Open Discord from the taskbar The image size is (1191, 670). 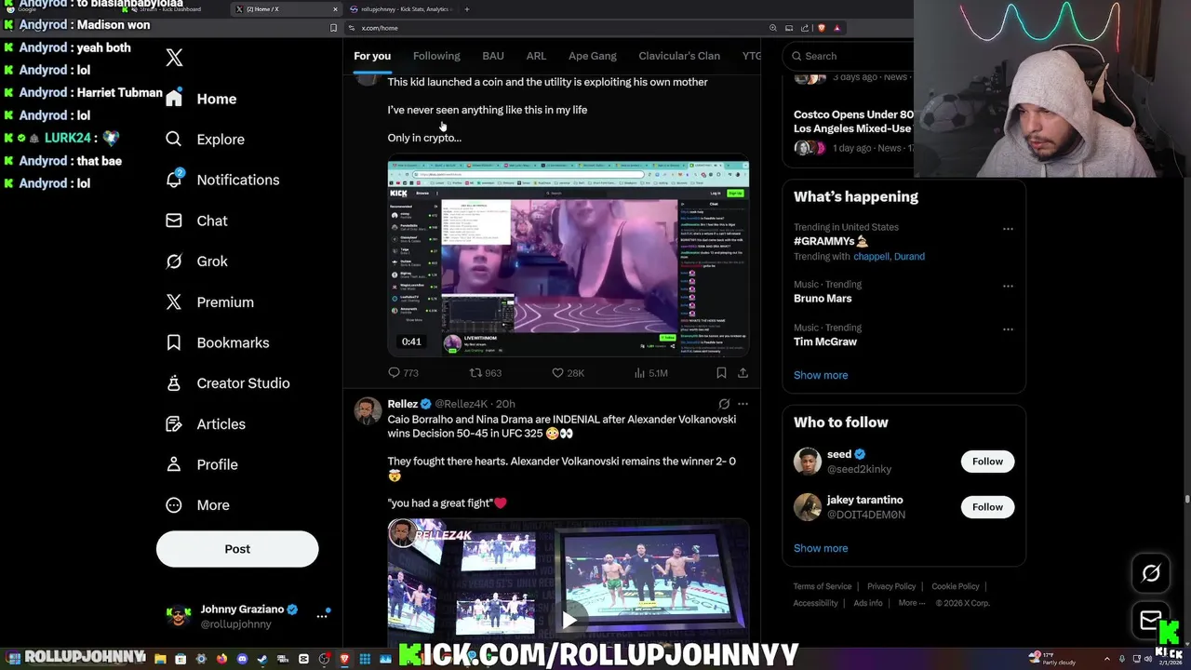click(x=242, y=659)
